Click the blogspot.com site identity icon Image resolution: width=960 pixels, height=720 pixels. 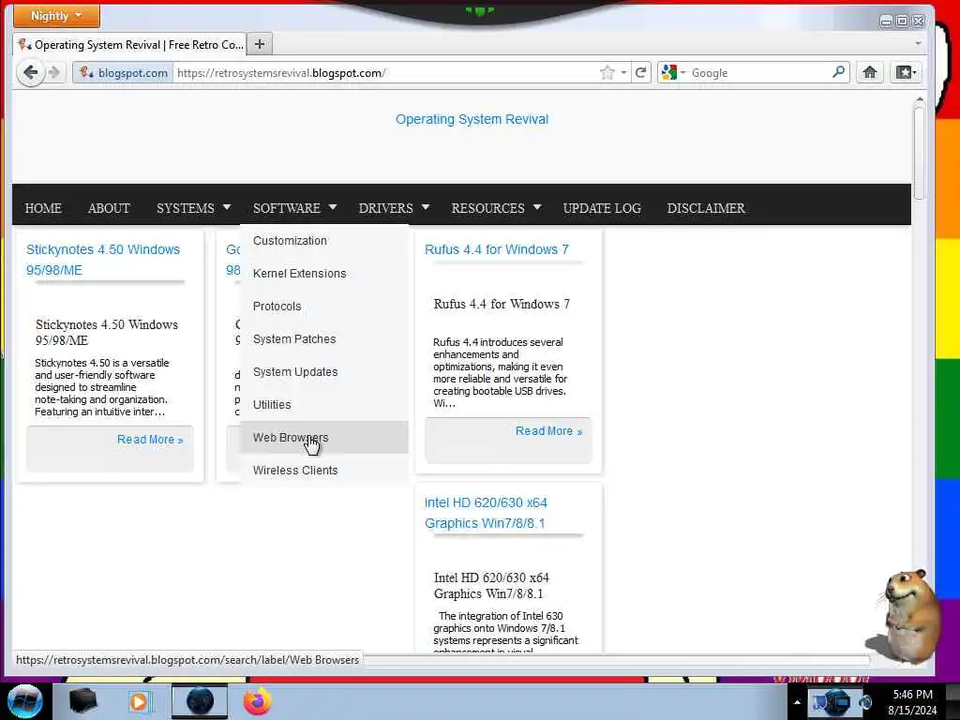(x=123, y=73)
